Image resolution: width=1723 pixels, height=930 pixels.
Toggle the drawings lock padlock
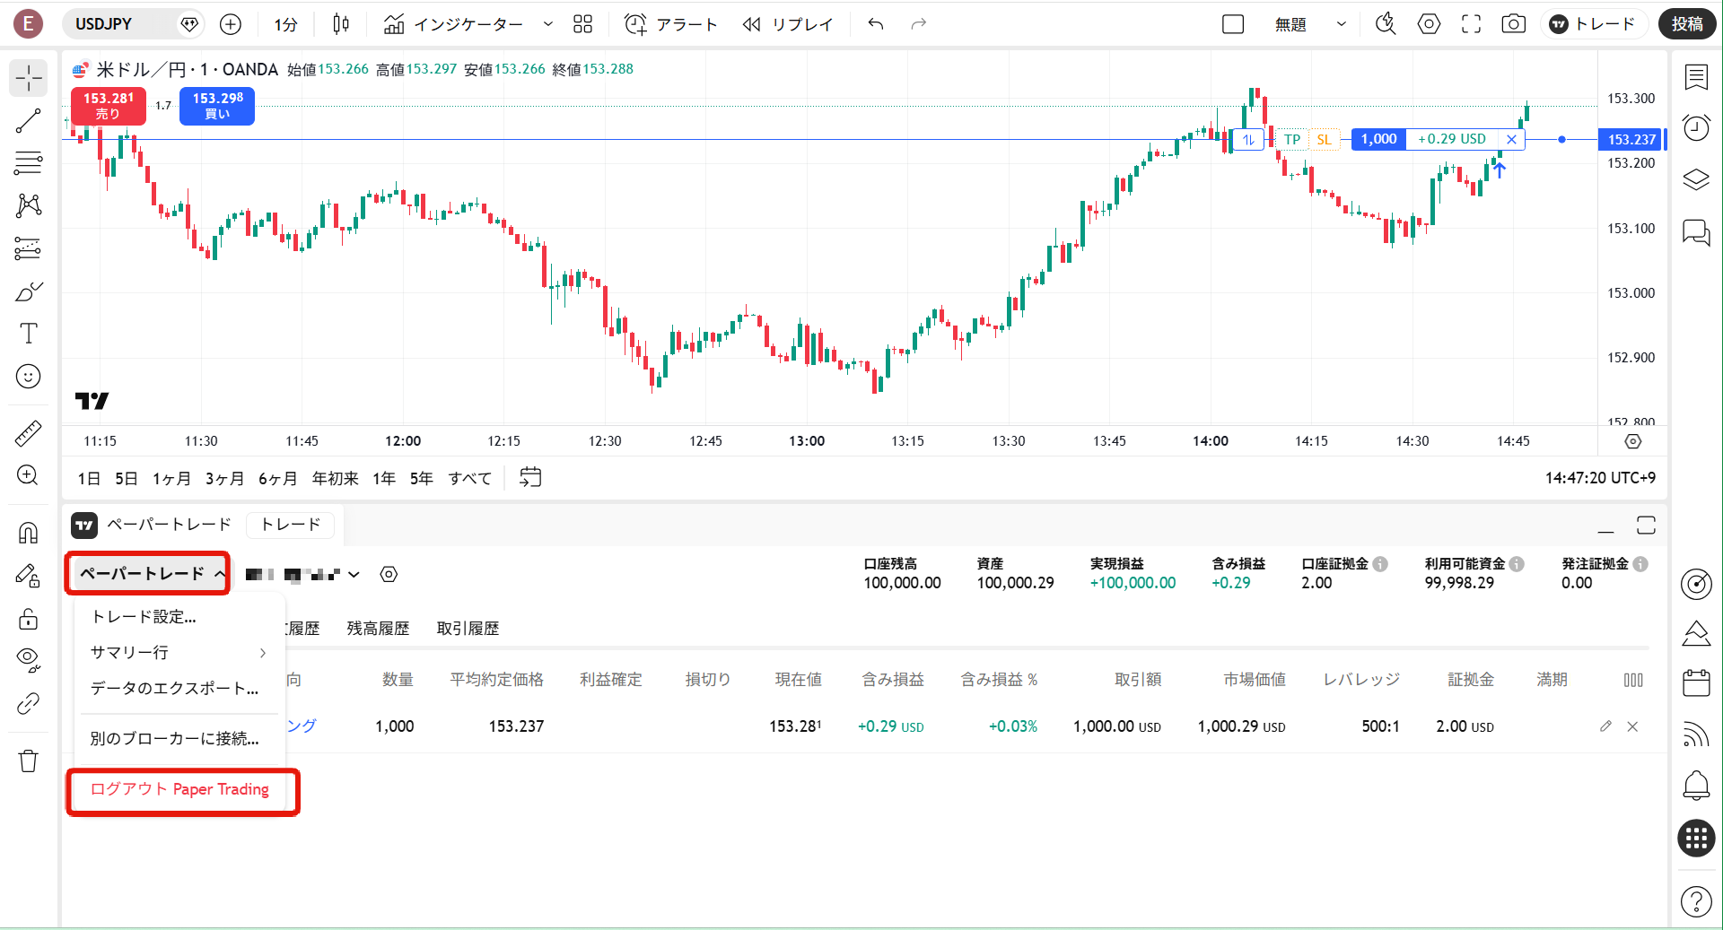29,619
